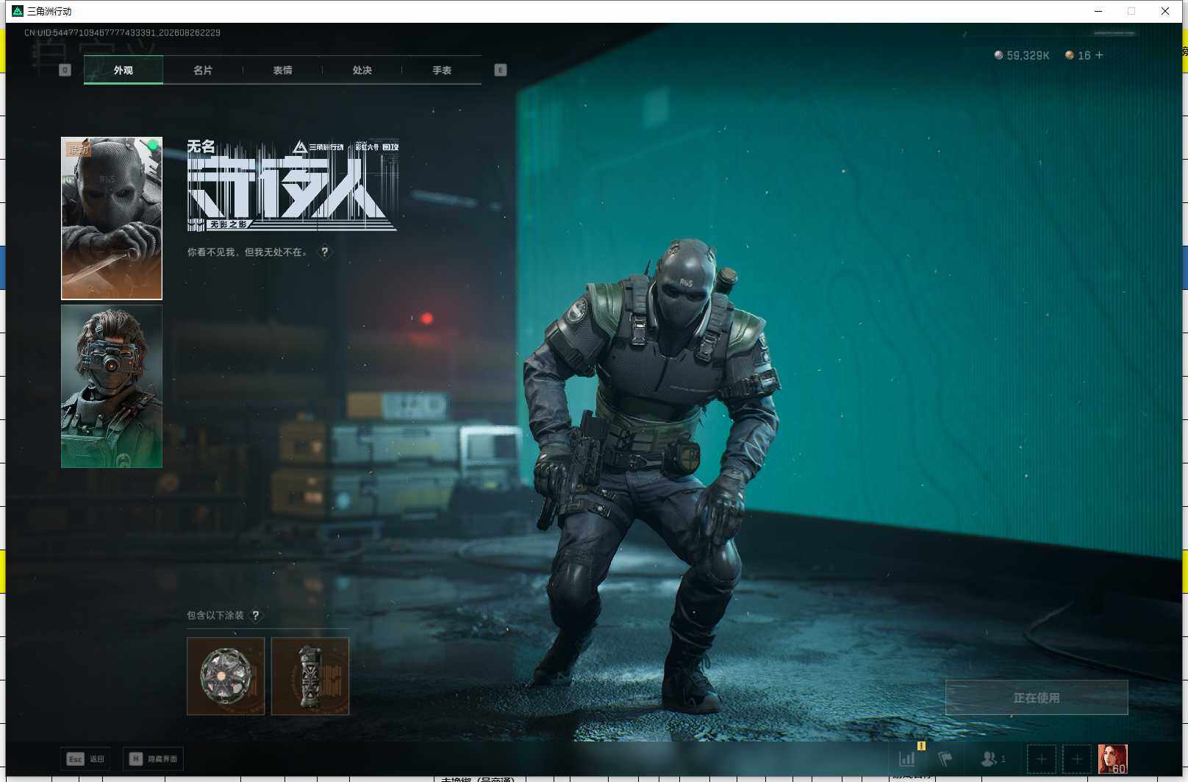Open help icon next to 包含以下涂装
Screen dimensions: 1188x782
[x=256, y=615]
